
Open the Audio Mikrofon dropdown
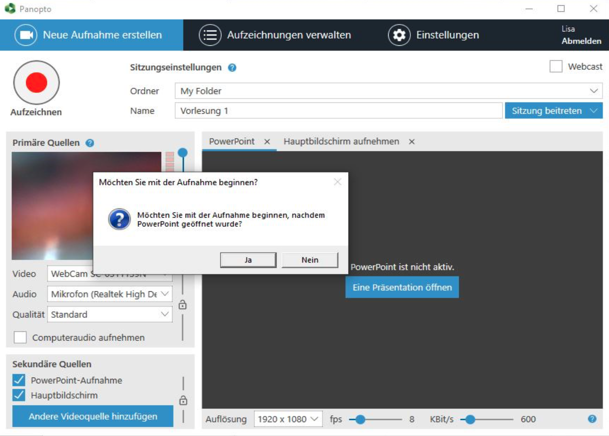pos(110,294)
